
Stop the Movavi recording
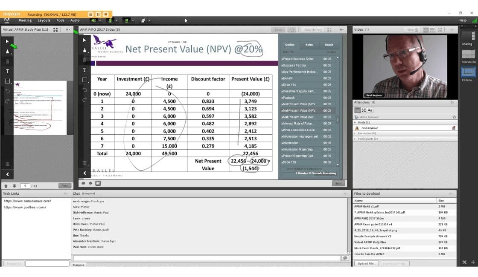105,14
